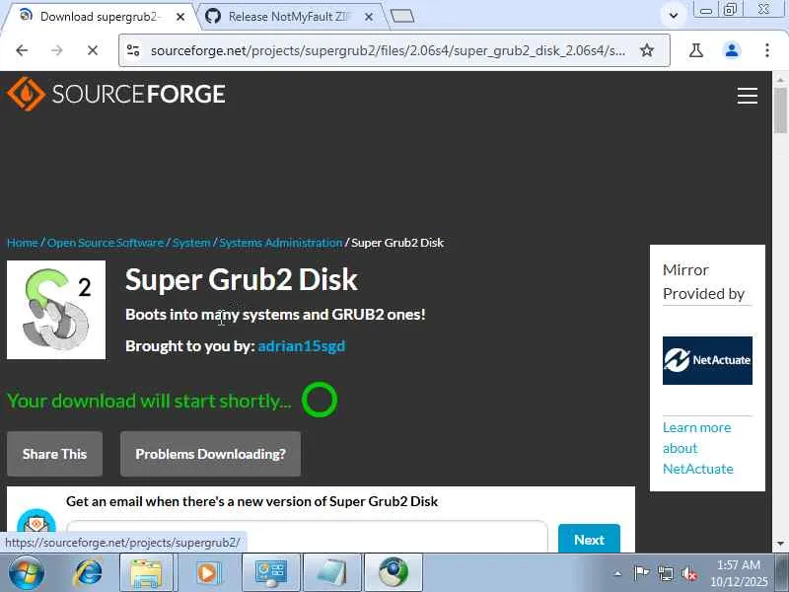Open Chrome three-dot menu
789x592 pixels.
pos(767,50)
